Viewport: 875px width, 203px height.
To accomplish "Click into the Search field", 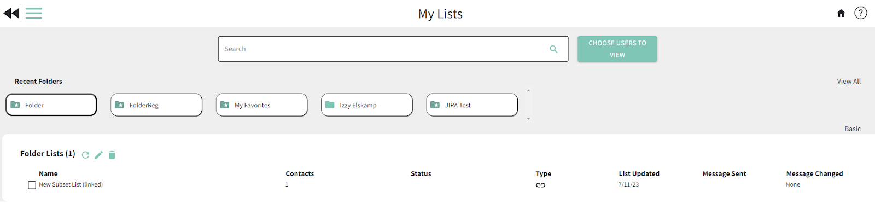I will [x=383, y=49].
